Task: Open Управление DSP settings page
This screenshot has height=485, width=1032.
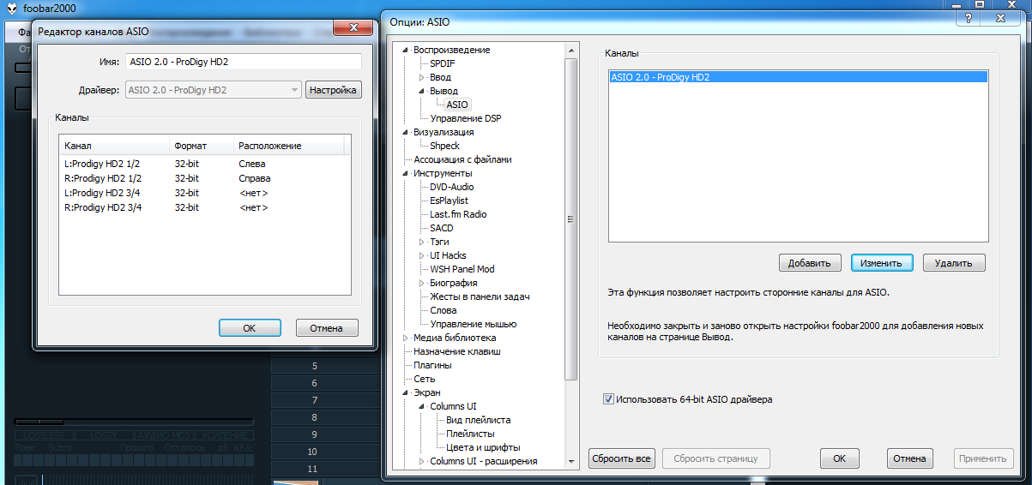Action: pyautogui.click(x=466, y=118)
